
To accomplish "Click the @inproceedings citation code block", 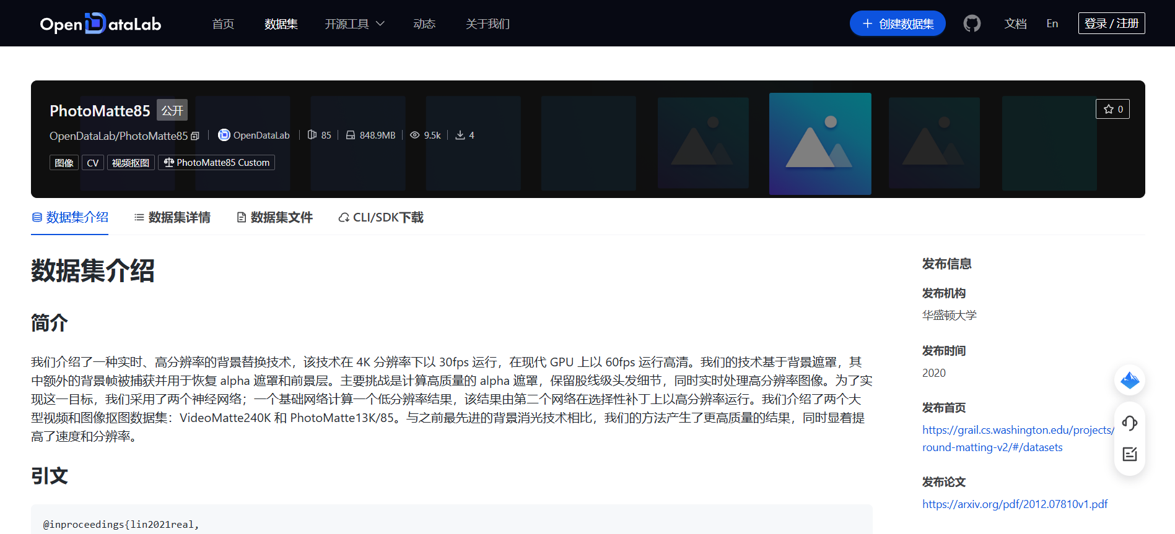I will pos(452,520).
